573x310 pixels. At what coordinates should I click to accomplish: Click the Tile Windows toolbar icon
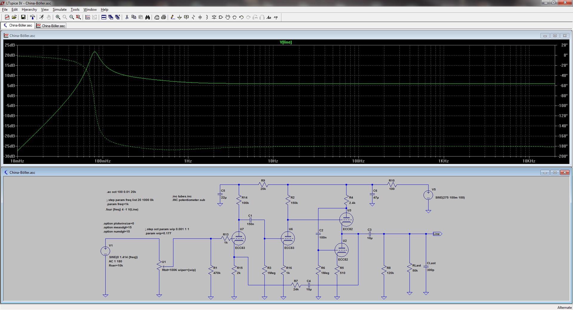[x=104, y=17]
